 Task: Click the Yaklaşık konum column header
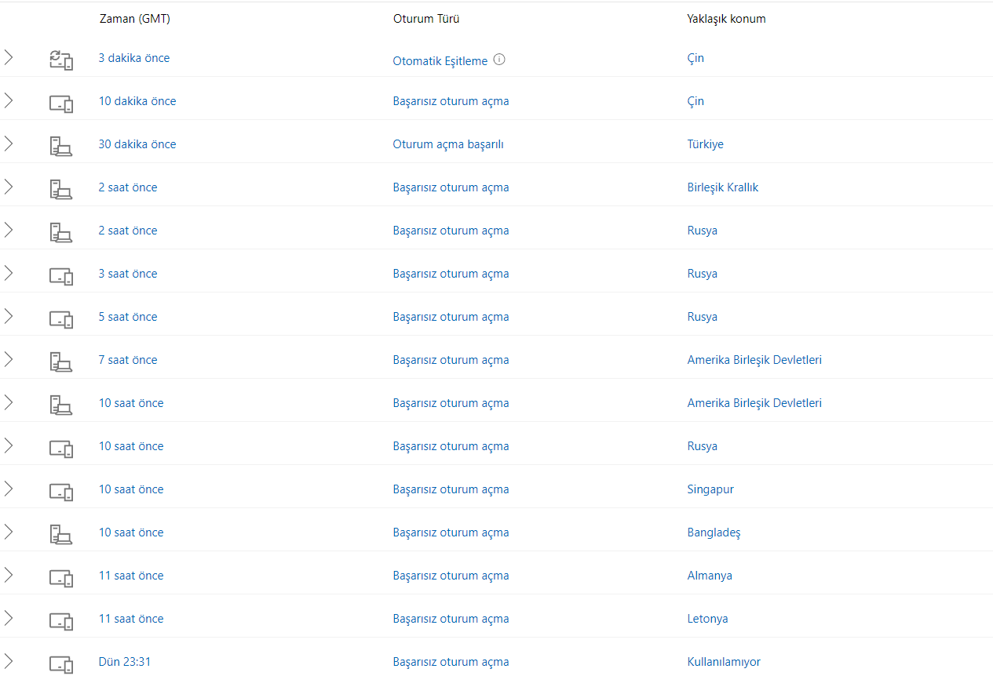pos(726,19)
